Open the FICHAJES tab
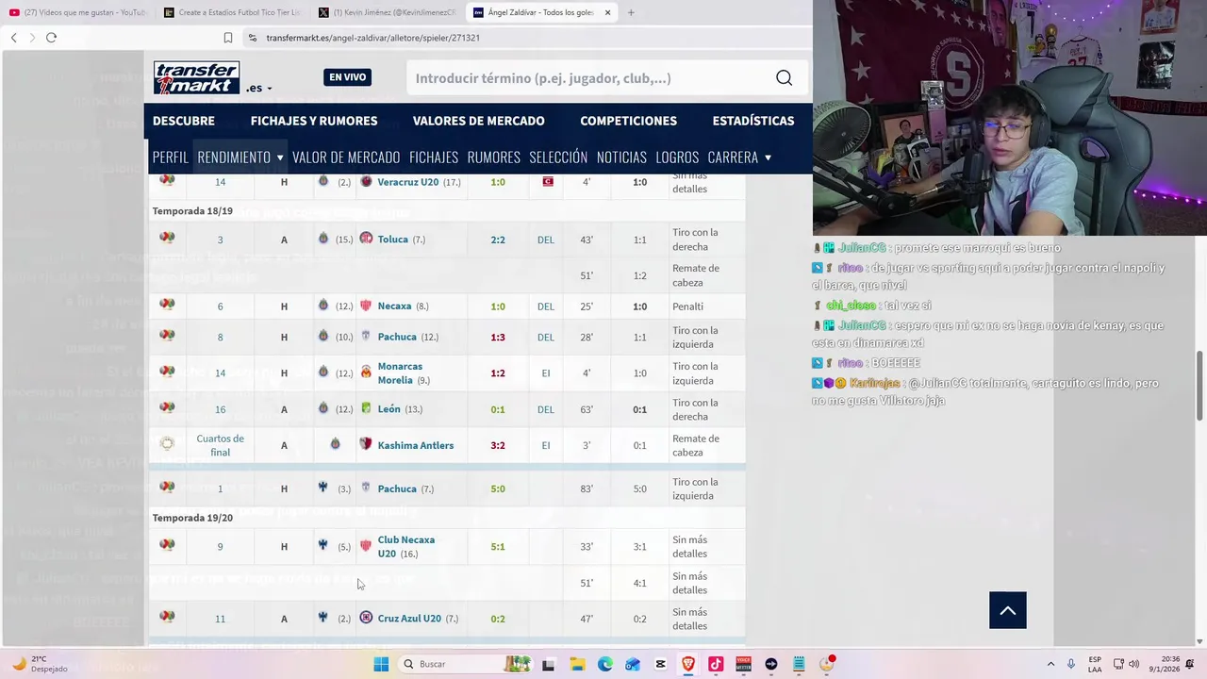 (x=434, y=157)
